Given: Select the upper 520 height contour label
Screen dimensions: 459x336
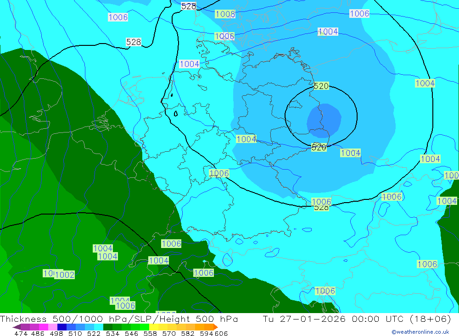Looking at the screenshot, I should click(x=321, y=86).
